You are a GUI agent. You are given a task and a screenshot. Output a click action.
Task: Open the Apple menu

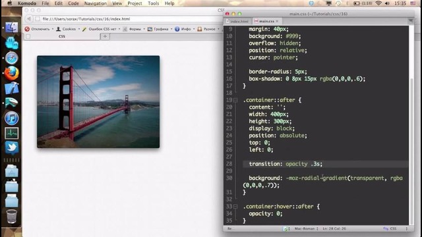[x=10, y=3]
